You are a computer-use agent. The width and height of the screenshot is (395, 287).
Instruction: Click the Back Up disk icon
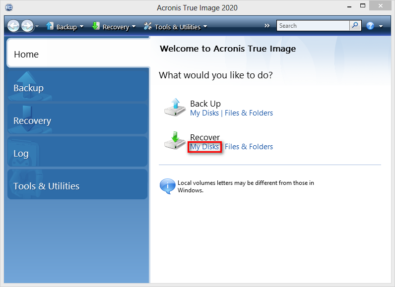175,107
